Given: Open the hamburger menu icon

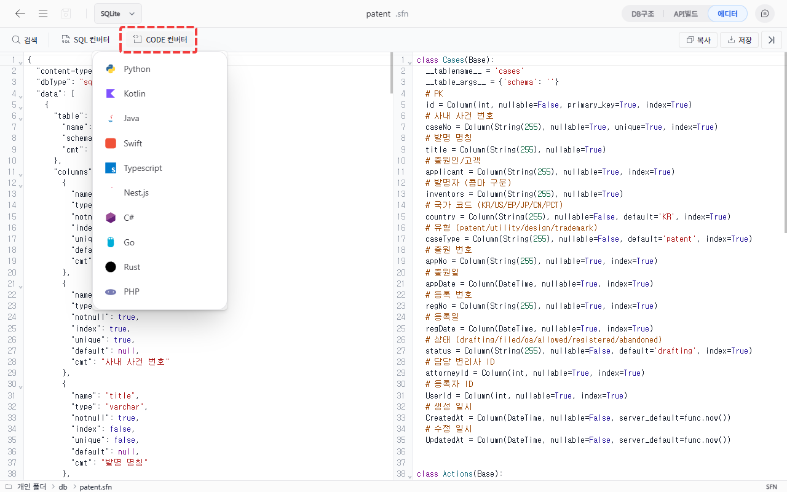Looking at the screenshot, I should pyautogui.click(x=43, y=14).
